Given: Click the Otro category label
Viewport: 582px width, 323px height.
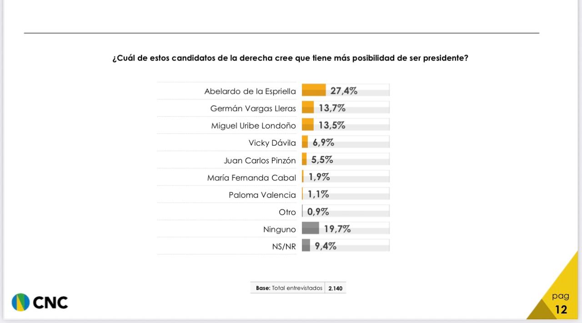Looking at the screenshot, I should (x=287, y=212).
